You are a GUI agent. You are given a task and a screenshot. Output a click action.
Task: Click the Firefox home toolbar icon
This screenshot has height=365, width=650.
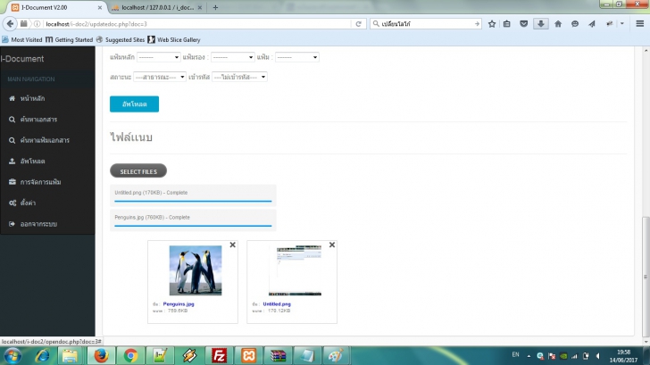click(558, 24)
